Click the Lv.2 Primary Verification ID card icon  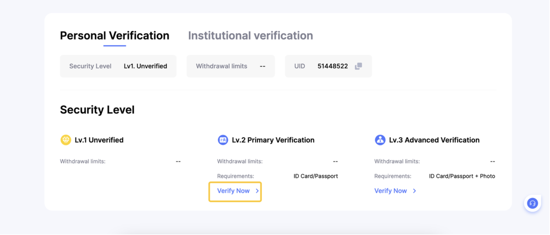pyautogui.click(x=223, y=140)
